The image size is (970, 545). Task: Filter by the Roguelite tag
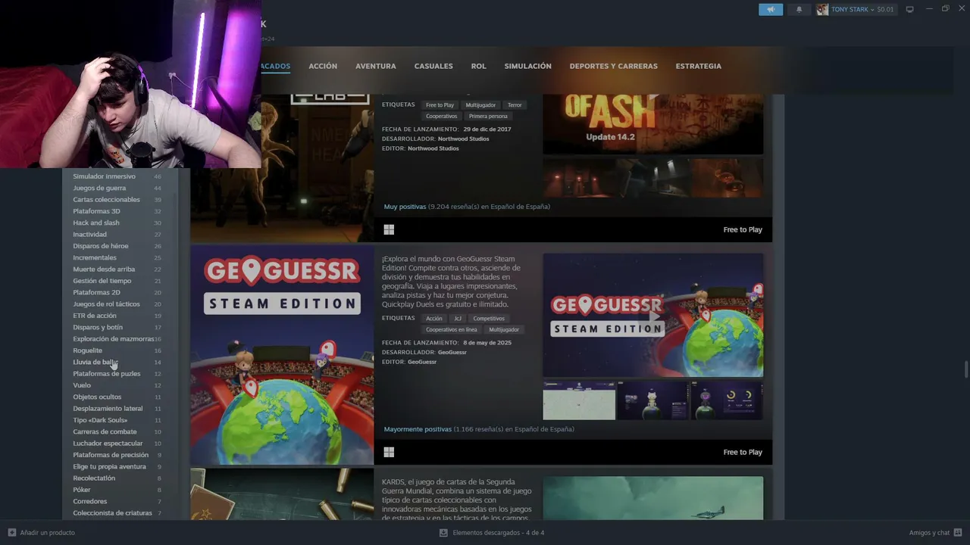tap(87, 350)
